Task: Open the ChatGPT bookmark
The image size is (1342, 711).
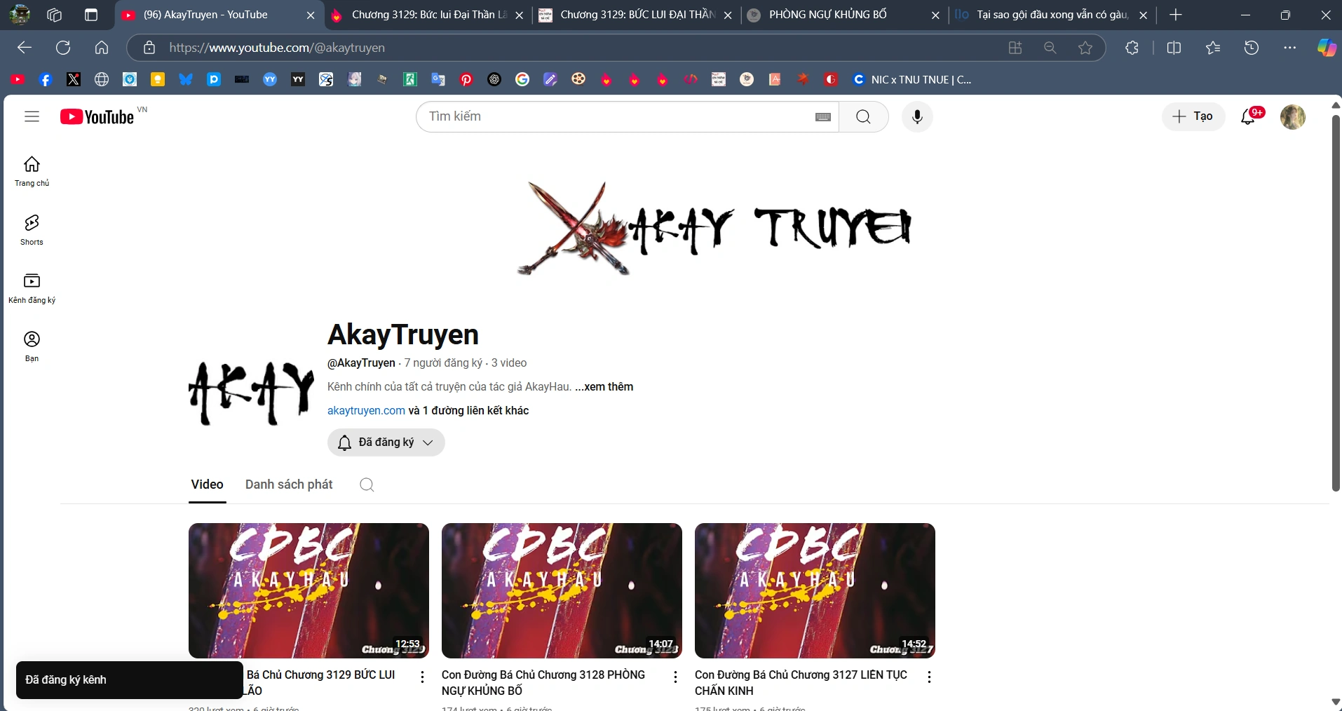Action: [494, 79]
